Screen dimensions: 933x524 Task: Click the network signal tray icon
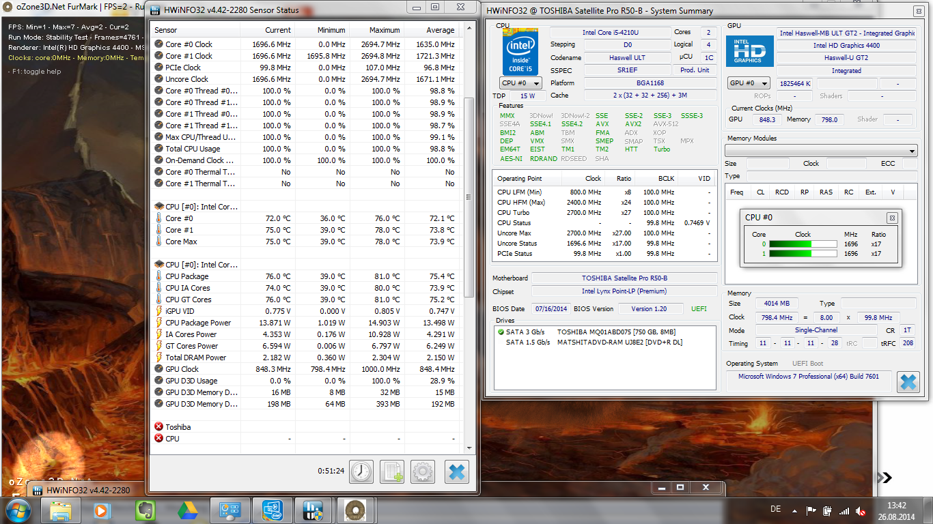tap(845, 510)
